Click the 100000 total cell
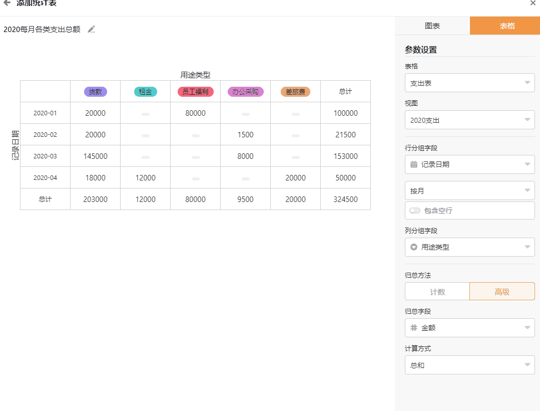This screenshot has height=411, width=540. click(x=345, y=113)
